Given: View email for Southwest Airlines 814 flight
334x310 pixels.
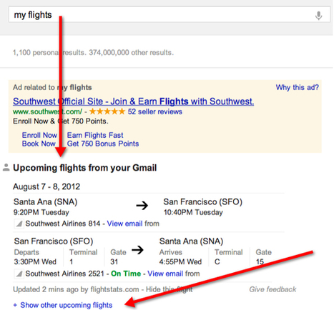Looking at the screenshot, I should [124, 224].
